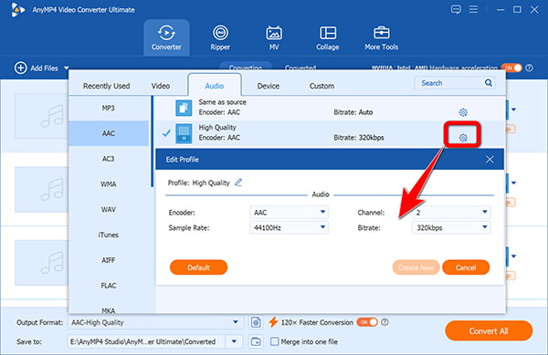Click the Default button
Viewport: 548px width, 355px height.
pyautogui.click(x=198, y=267)
